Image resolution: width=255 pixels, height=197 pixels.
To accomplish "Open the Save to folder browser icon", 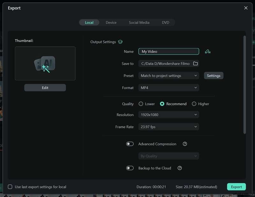I will pyautogui.click(x=195, y=64).
